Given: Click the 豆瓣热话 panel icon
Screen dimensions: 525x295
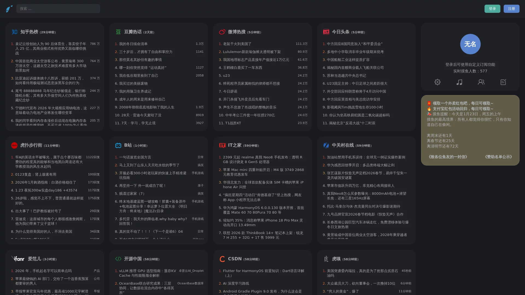Looking at the screenshot, I should [118, 32].
